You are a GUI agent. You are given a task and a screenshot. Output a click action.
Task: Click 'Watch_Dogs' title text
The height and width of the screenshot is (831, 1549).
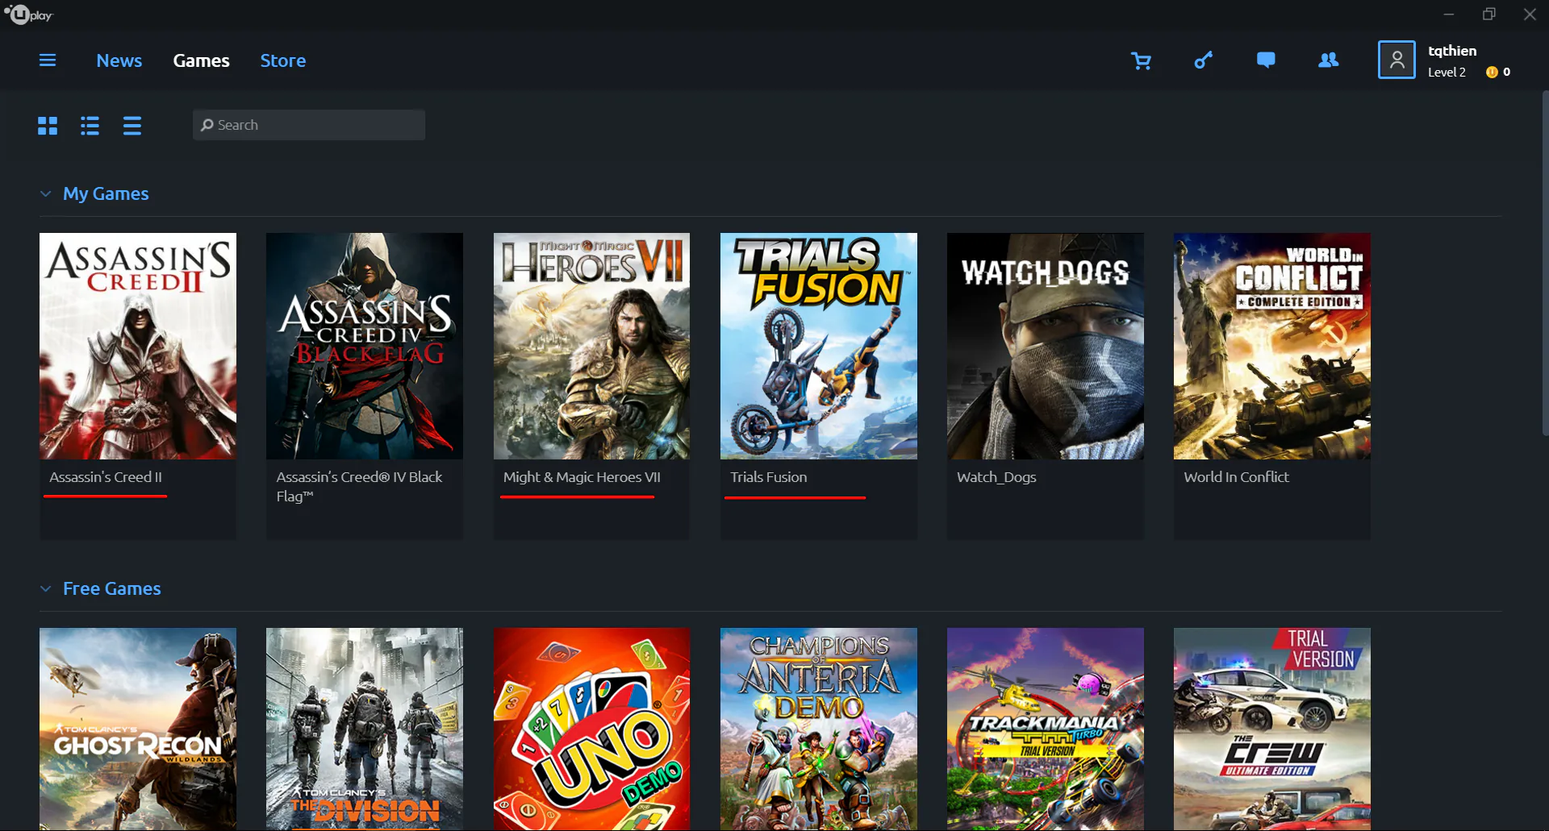coord(996,477)
